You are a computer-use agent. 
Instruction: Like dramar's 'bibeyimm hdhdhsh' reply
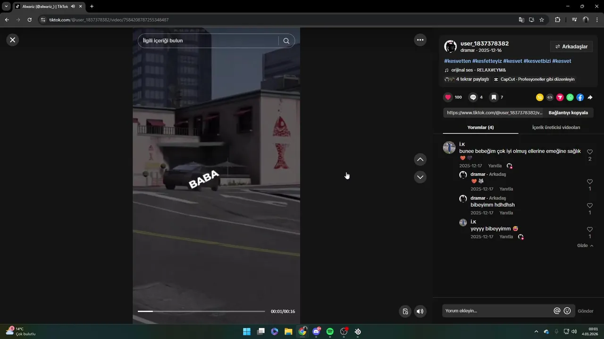[590, 206]
